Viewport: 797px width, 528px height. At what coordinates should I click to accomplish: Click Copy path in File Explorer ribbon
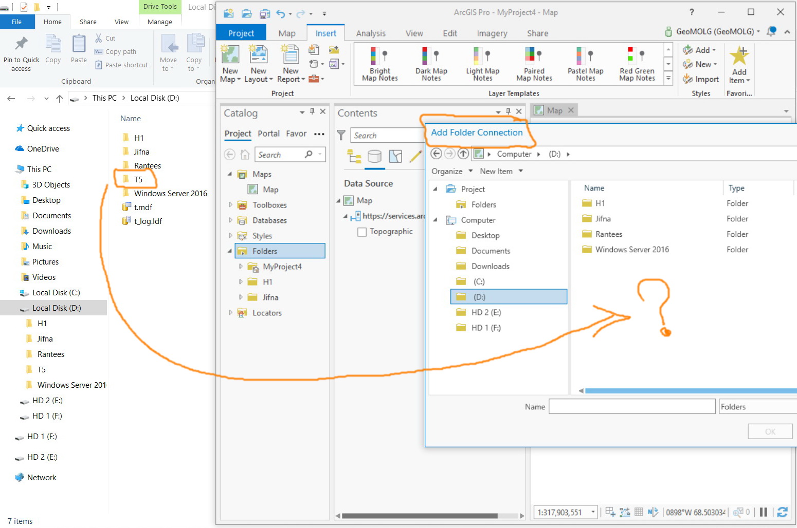point(115,51)
